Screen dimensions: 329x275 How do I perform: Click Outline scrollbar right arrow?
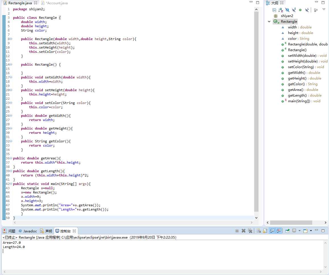325,222
